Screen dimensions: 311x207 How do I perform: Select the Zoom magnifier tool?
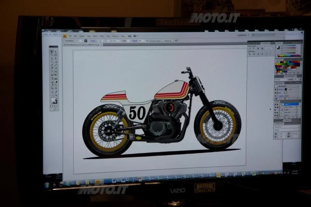(x=55, y=95)
